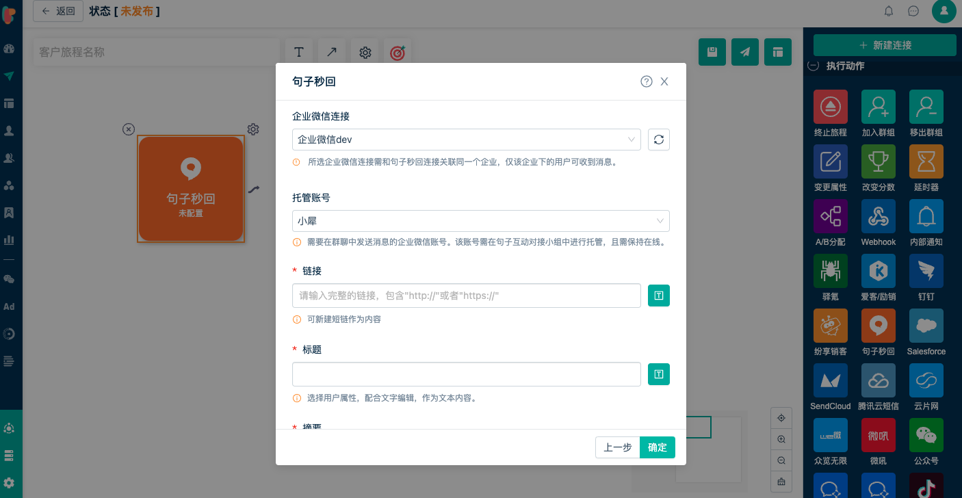Select the 爱客/励销 action icon
The image size is (962, 498).
pos(879,271)
